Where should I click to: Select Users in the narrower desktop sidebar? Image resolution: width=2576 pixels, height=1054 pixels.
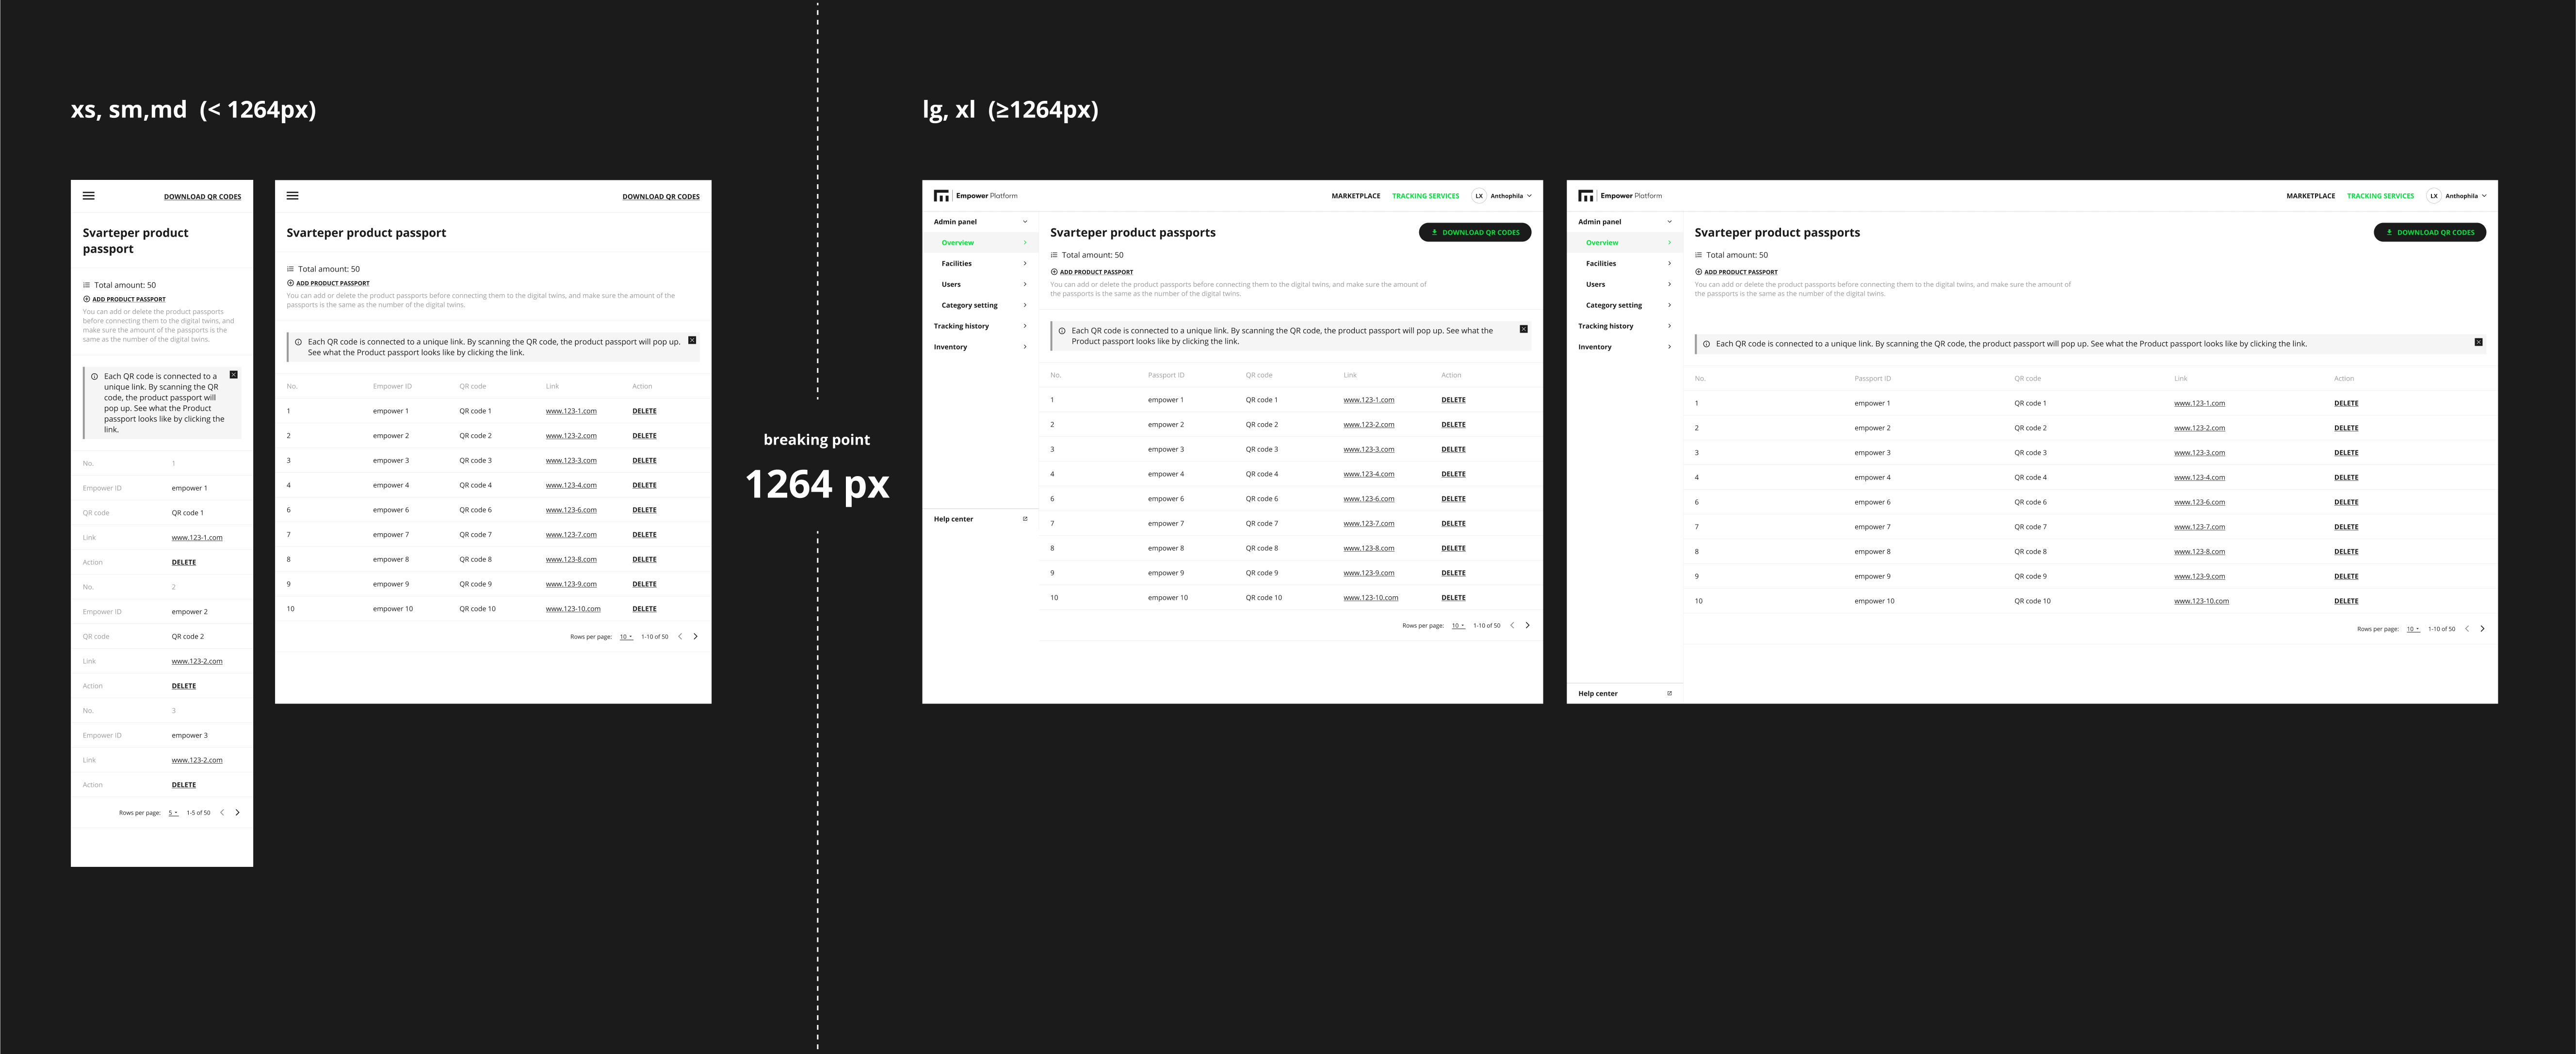pos(980,285)
